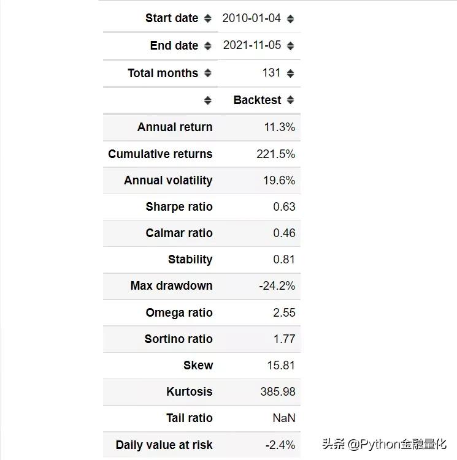This screenshot has height=460, width=457.
Task: Sort by Total months arrows
Action: point(208,73)
